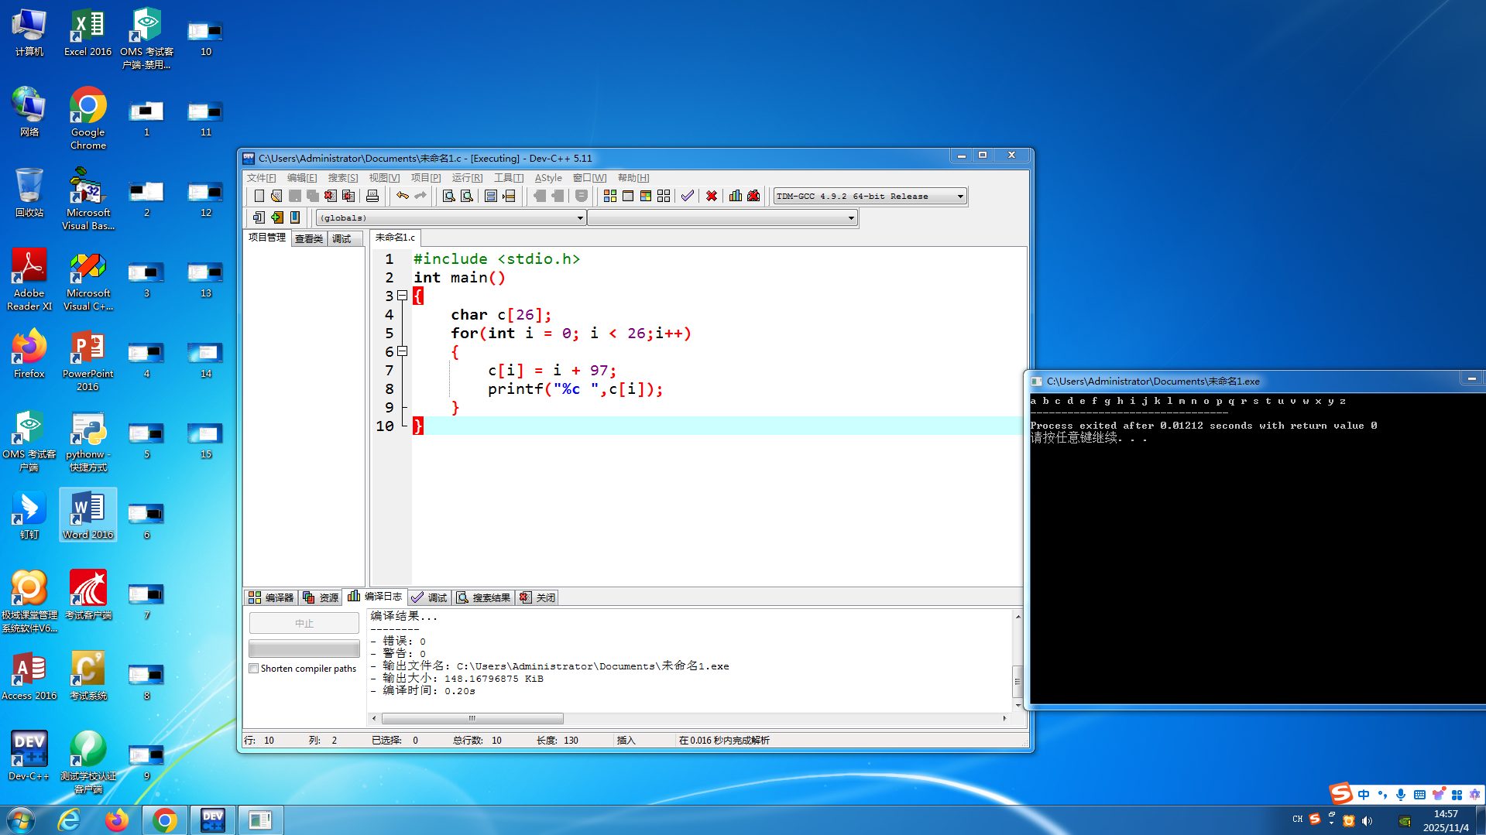Click the Delete profiling information icon
Viewport: 1486px width, 835px height.
tap(753, 197)
